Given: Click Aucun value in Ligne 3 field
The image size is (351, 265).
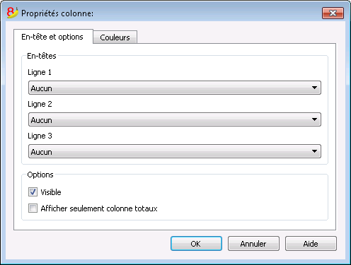Looking at the screenshot, I should (41, 152).
